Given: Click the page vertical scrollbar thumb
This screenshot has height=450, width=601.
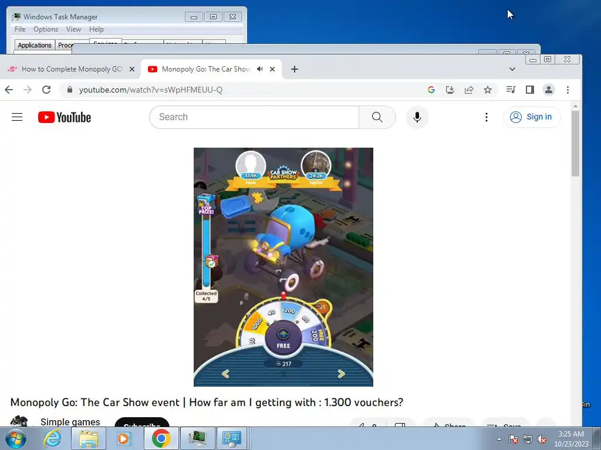Looking at the screenshot, I should 575,144.
